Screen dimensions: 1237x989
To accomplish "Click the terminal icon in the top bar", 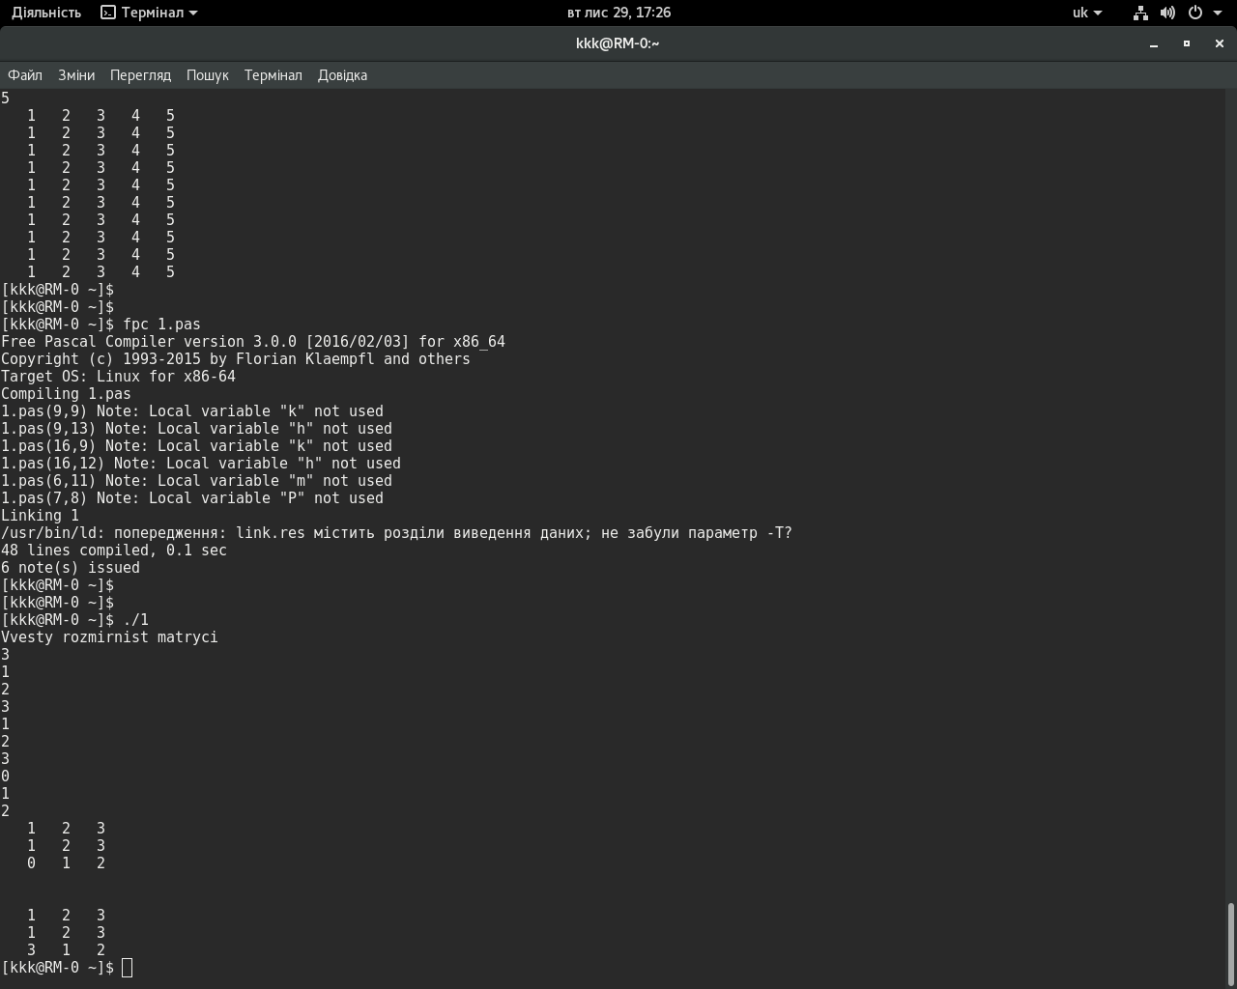I will pyautogui.click(x=108, y=13).
